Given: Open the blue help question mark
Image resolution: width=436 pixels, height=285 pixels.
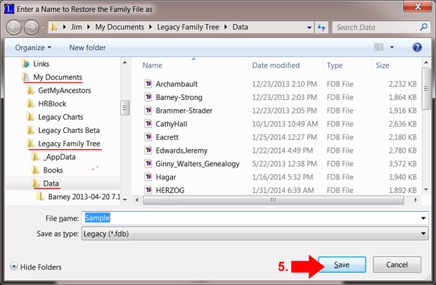Looking at the screenshot, I should pyautogui.click(x=417, y=47).
